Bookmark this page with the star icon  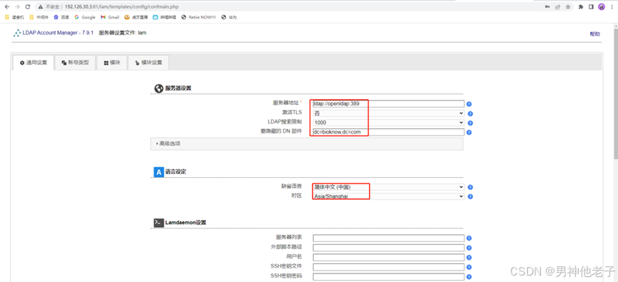coord(568,6)
